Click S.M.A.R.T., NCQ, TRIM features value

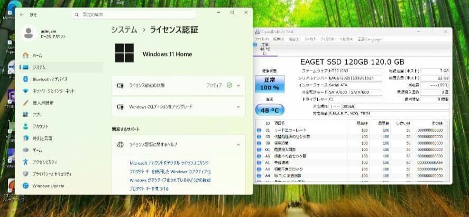coord(389,114)
